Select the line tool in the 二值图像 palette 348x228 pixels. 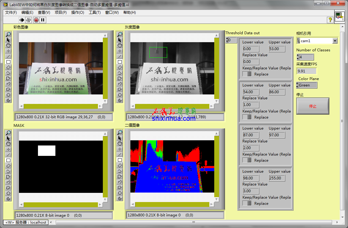click(120, 155)
